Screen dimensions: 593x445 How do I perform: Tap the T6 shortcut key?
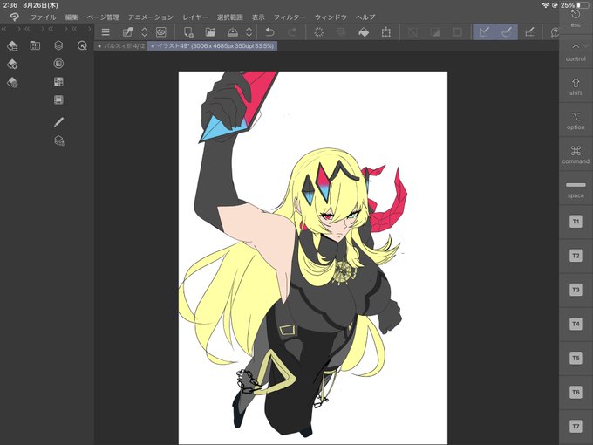(576, 392)
